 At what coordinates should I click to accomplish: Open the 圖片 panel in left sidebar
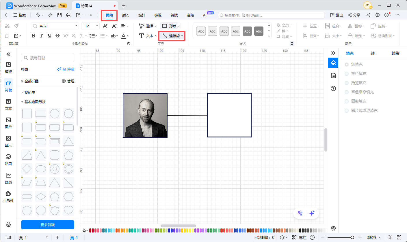8,122
